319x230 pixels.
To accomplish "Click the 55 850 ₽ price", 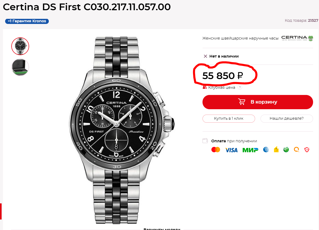I will (223, 76).
